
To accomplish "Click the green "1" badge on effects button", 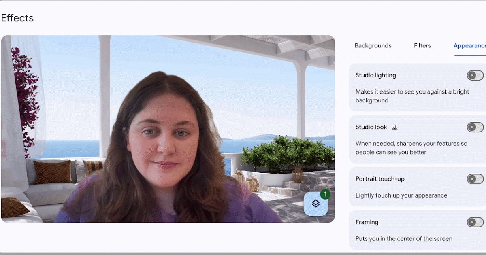I will point(324,195).
